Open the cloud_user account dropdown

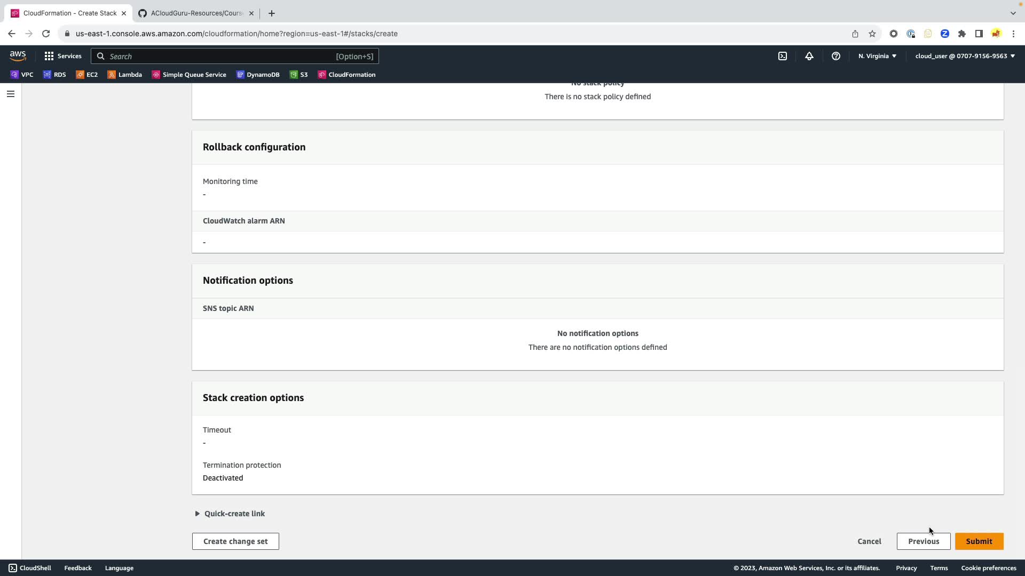[x=965, y=56]
